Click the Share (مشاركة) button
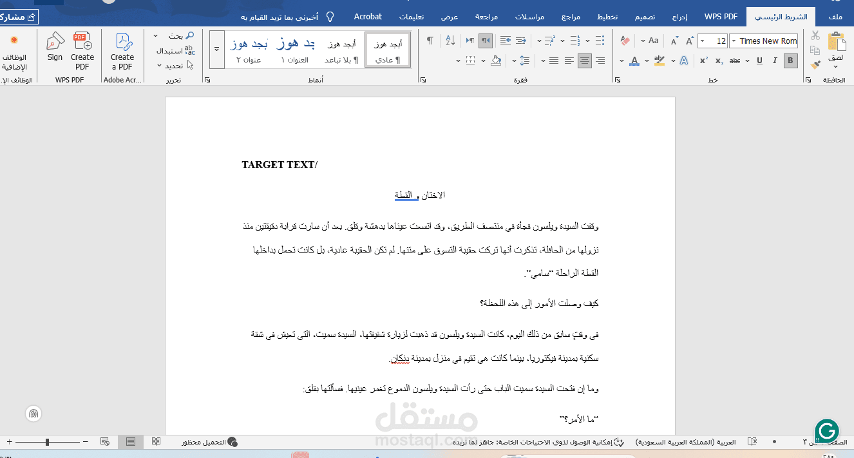This screenshot has height=458, width=854. [18, 17]
